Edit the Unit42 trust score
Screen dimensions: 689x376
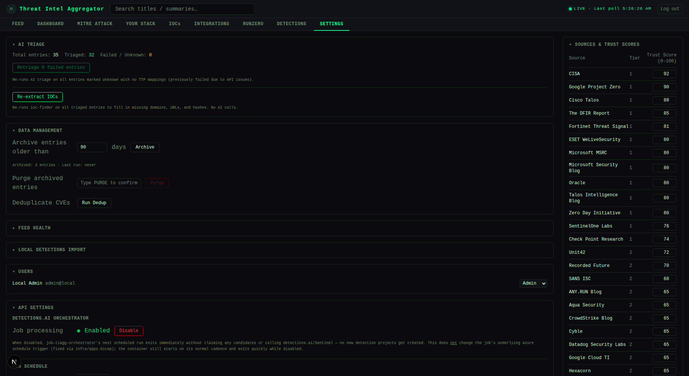664,253
